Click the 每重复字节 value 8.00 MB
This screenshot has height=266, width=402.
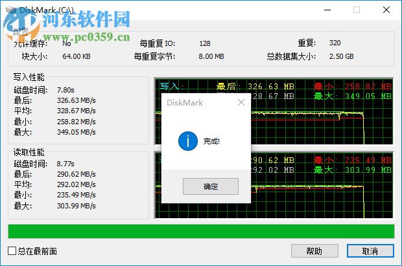click(211, 56)
